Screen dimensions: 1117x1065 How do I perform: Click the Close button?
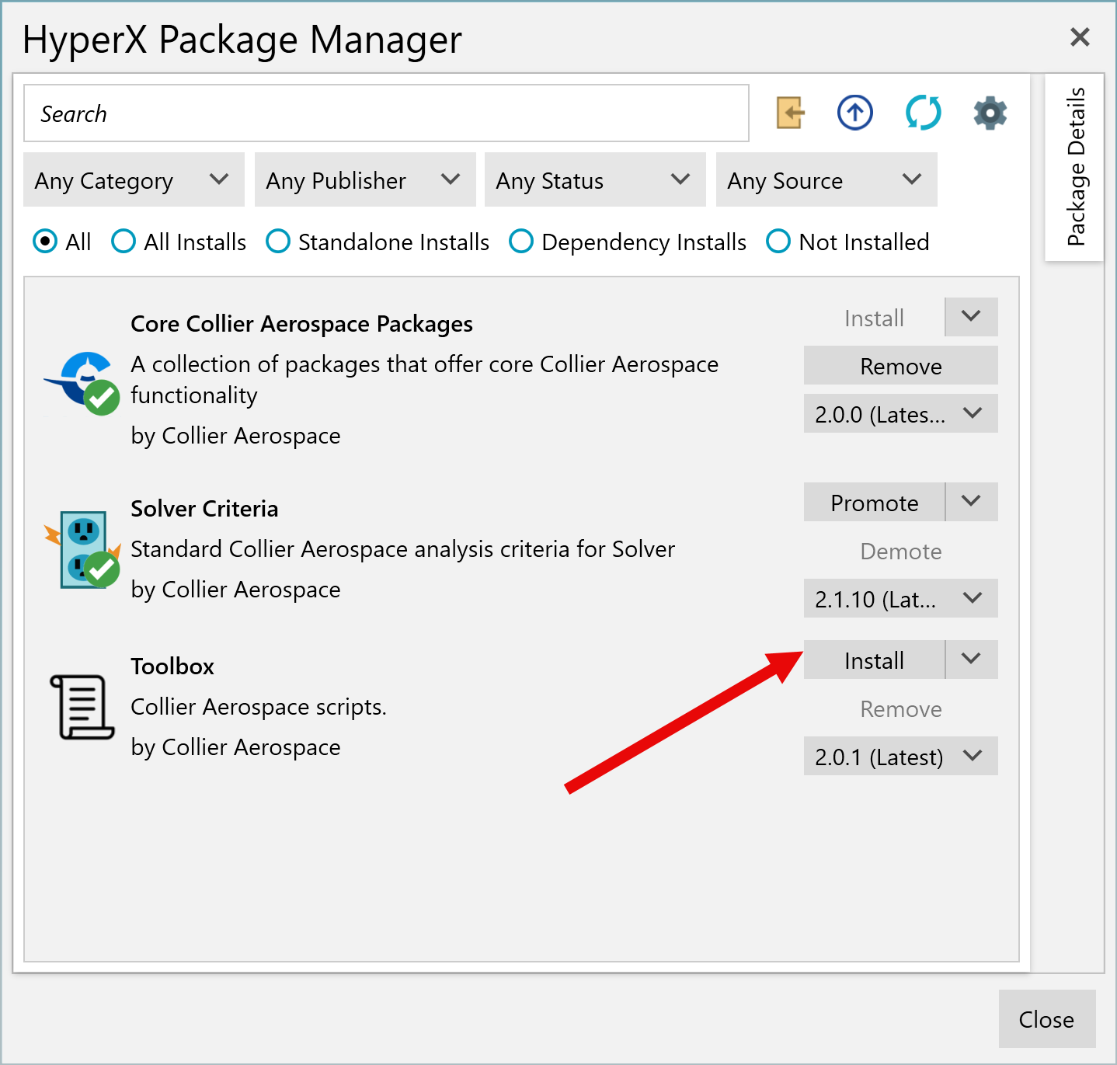click(x=1047, y=1018)
